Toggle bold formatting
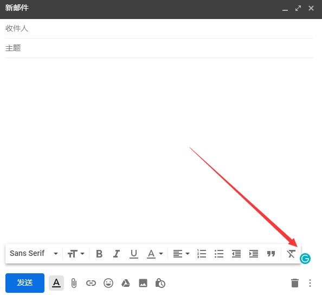This screenshot has width=322, height=295. (x=99, y=254)
